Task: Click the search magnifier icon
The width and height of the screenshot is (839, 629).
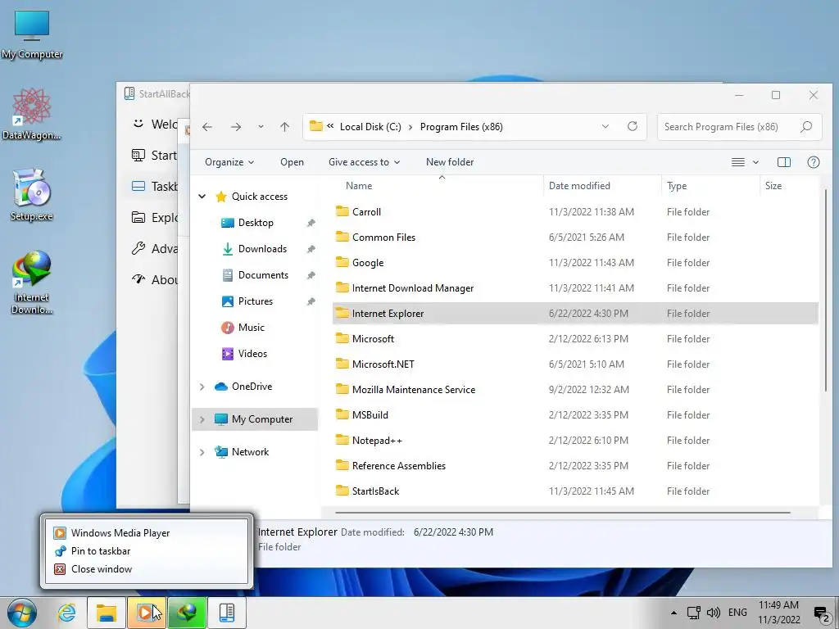Action: (806, 127)
